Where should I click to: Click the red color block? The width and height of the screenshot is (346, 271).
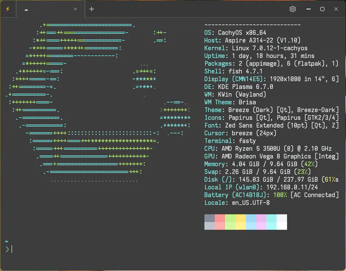(220, 222)
